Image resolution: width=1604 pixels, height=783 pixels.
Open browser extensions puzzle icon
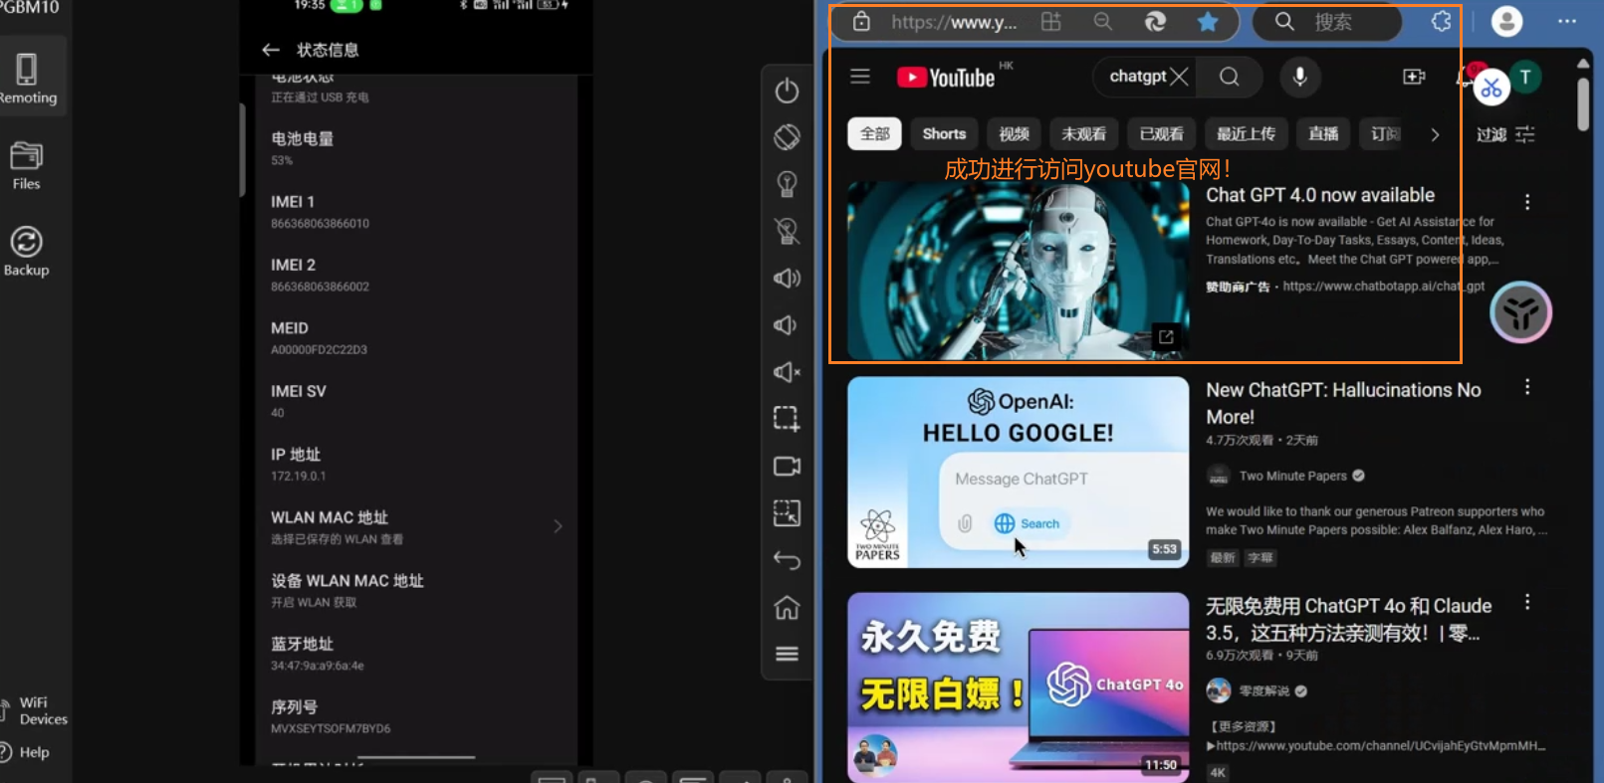(x=1441, y=21)
